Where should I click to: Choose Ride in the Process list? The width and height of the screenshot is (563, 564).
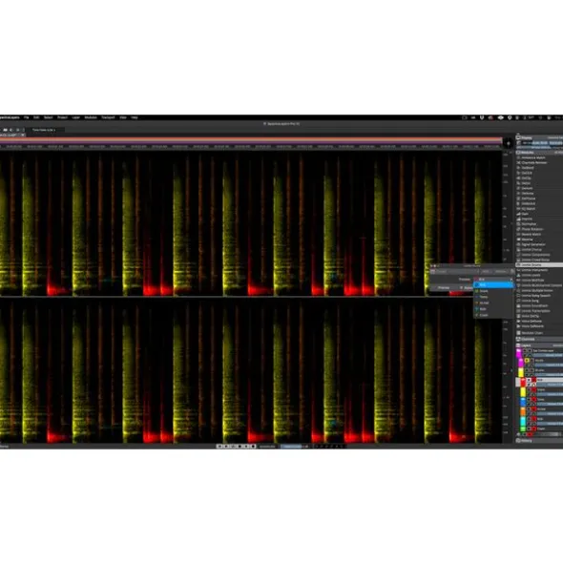click(493, 309)
